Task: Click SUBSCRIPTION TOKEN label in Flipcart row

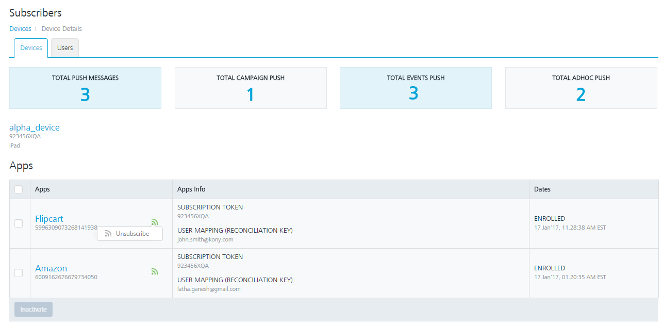Action: pos(210,207)
